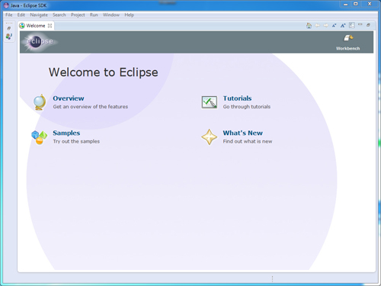Click 'Find out what is new' text
This screenshot has width=381, height=286.
coord(248,141)
